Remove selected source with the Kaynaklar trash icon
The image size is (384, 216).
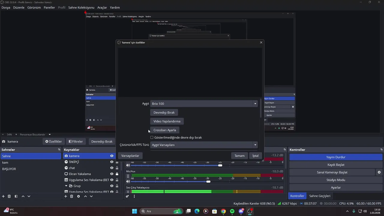[x=72, y=196]
